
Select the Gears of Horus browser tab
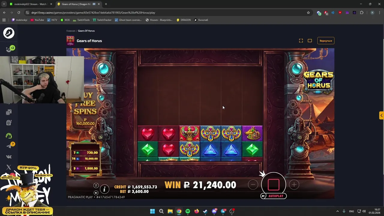pos(78,4)
